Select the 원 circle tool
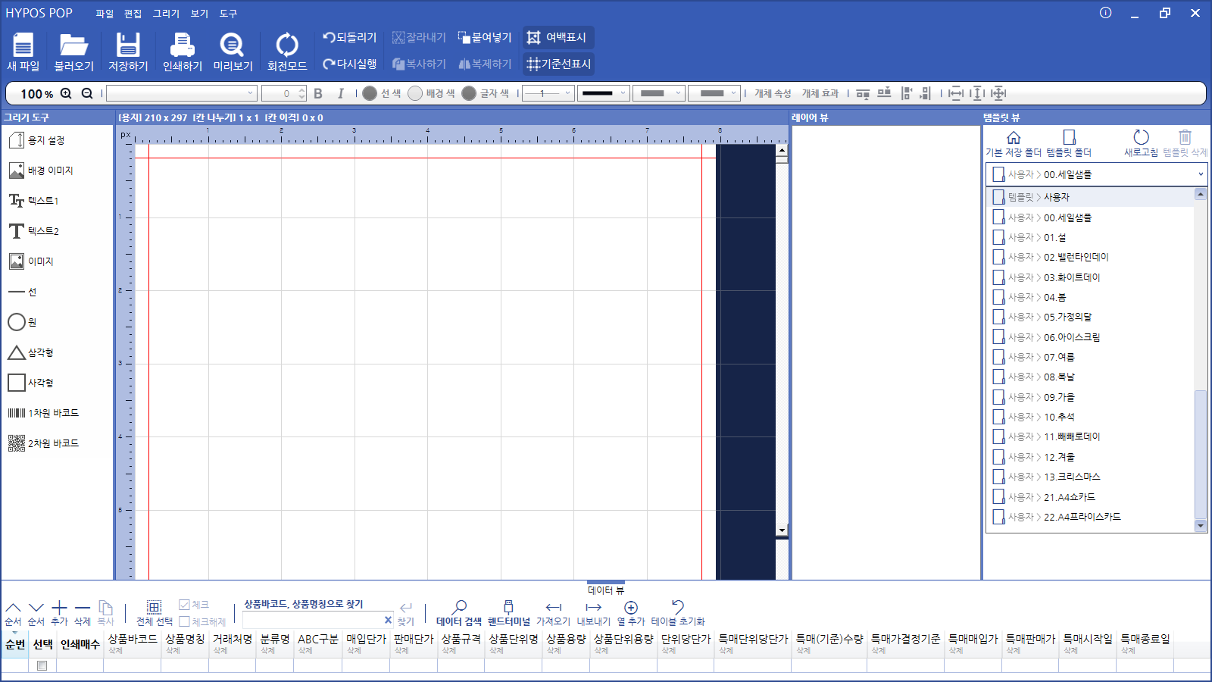Viewport: 1212px width, 682px height. (x=22, y=322)
